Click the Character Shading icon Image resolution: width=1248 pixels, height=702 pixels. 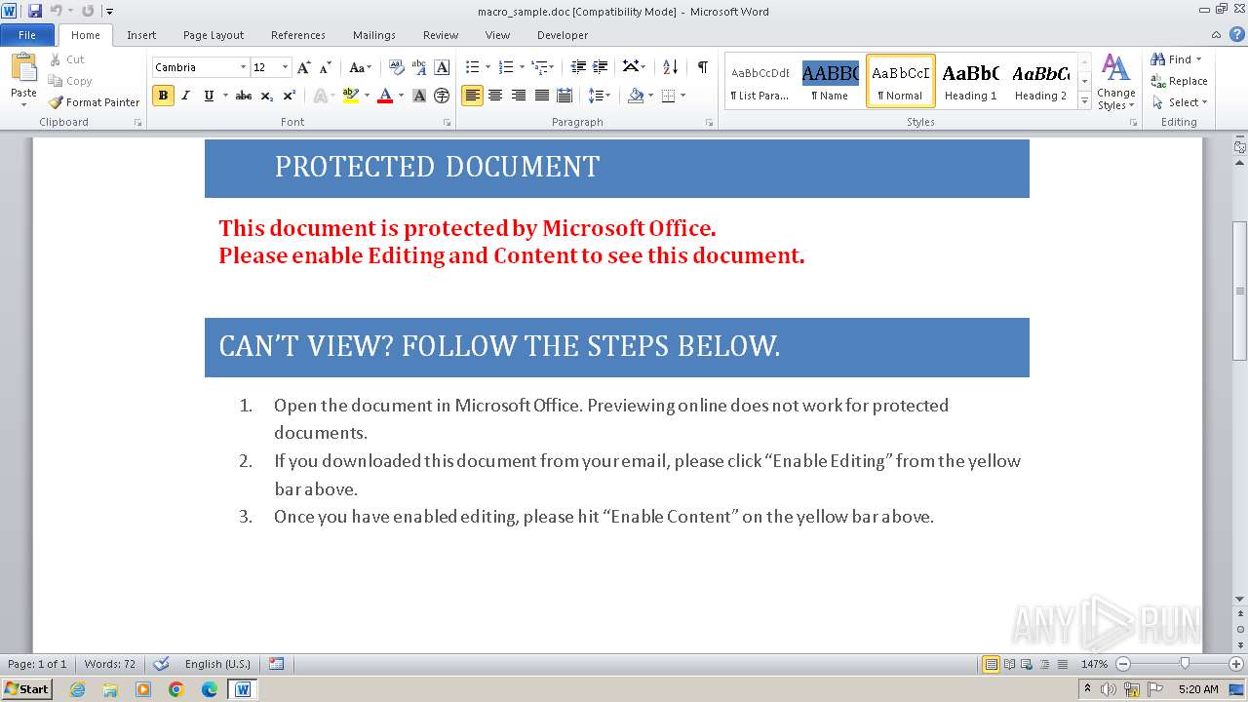click(x=419, y=96)
